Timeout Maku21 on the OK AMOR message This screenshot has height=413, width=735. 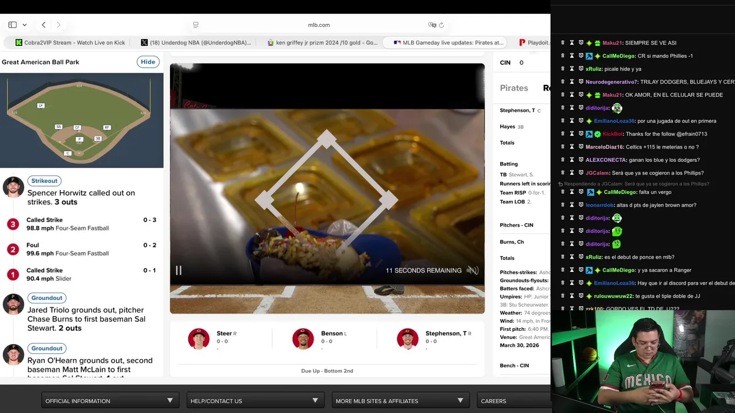(x=572, y=95)
